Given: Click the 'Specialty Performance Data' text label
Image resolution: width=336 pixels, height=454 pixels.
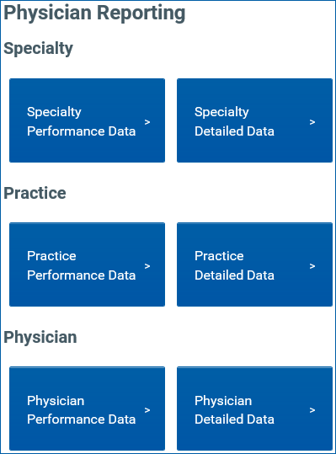Looking at the screenshot, I should pyautogui.click(x=82, y=121).
